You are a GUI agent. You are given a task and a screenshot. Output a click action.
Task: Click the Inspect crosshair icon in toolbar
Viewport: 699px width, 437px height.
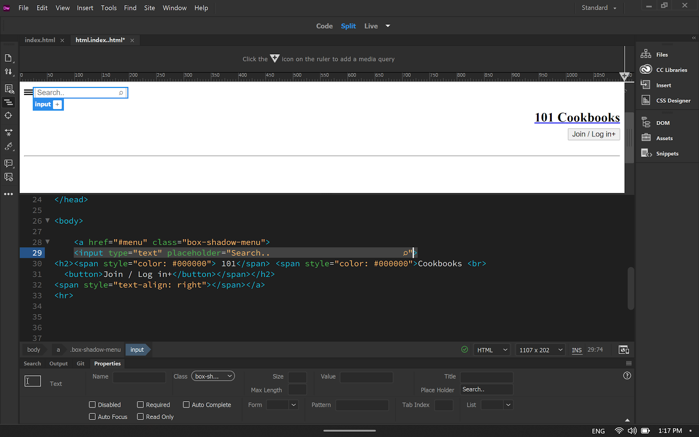(x=9, y=115)
